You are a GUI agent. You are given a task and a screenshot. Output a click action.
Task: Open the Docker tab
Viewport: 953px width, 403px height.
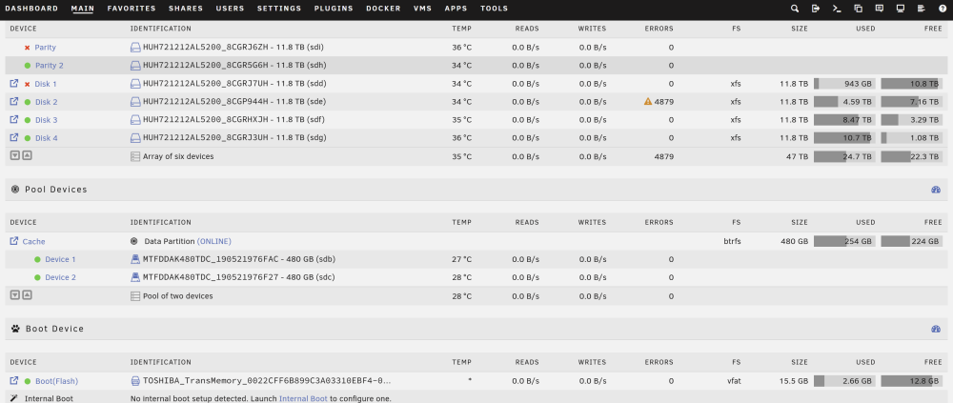pyautogui.click(x=383, y=9)
